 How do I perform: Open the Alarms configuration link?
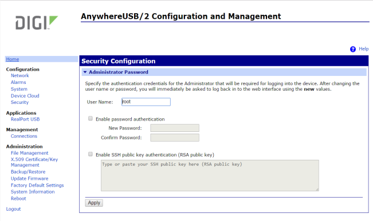[18, 82]
